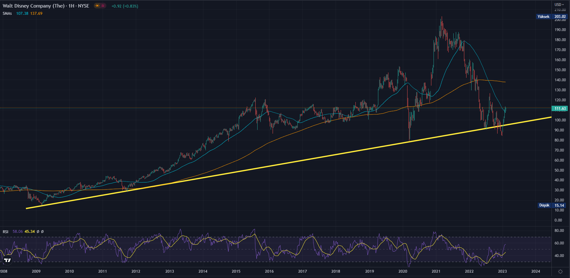This screenshot has height=278, width=570.
Task: Open the USD currency dropdown
Action: coord(559,4)
